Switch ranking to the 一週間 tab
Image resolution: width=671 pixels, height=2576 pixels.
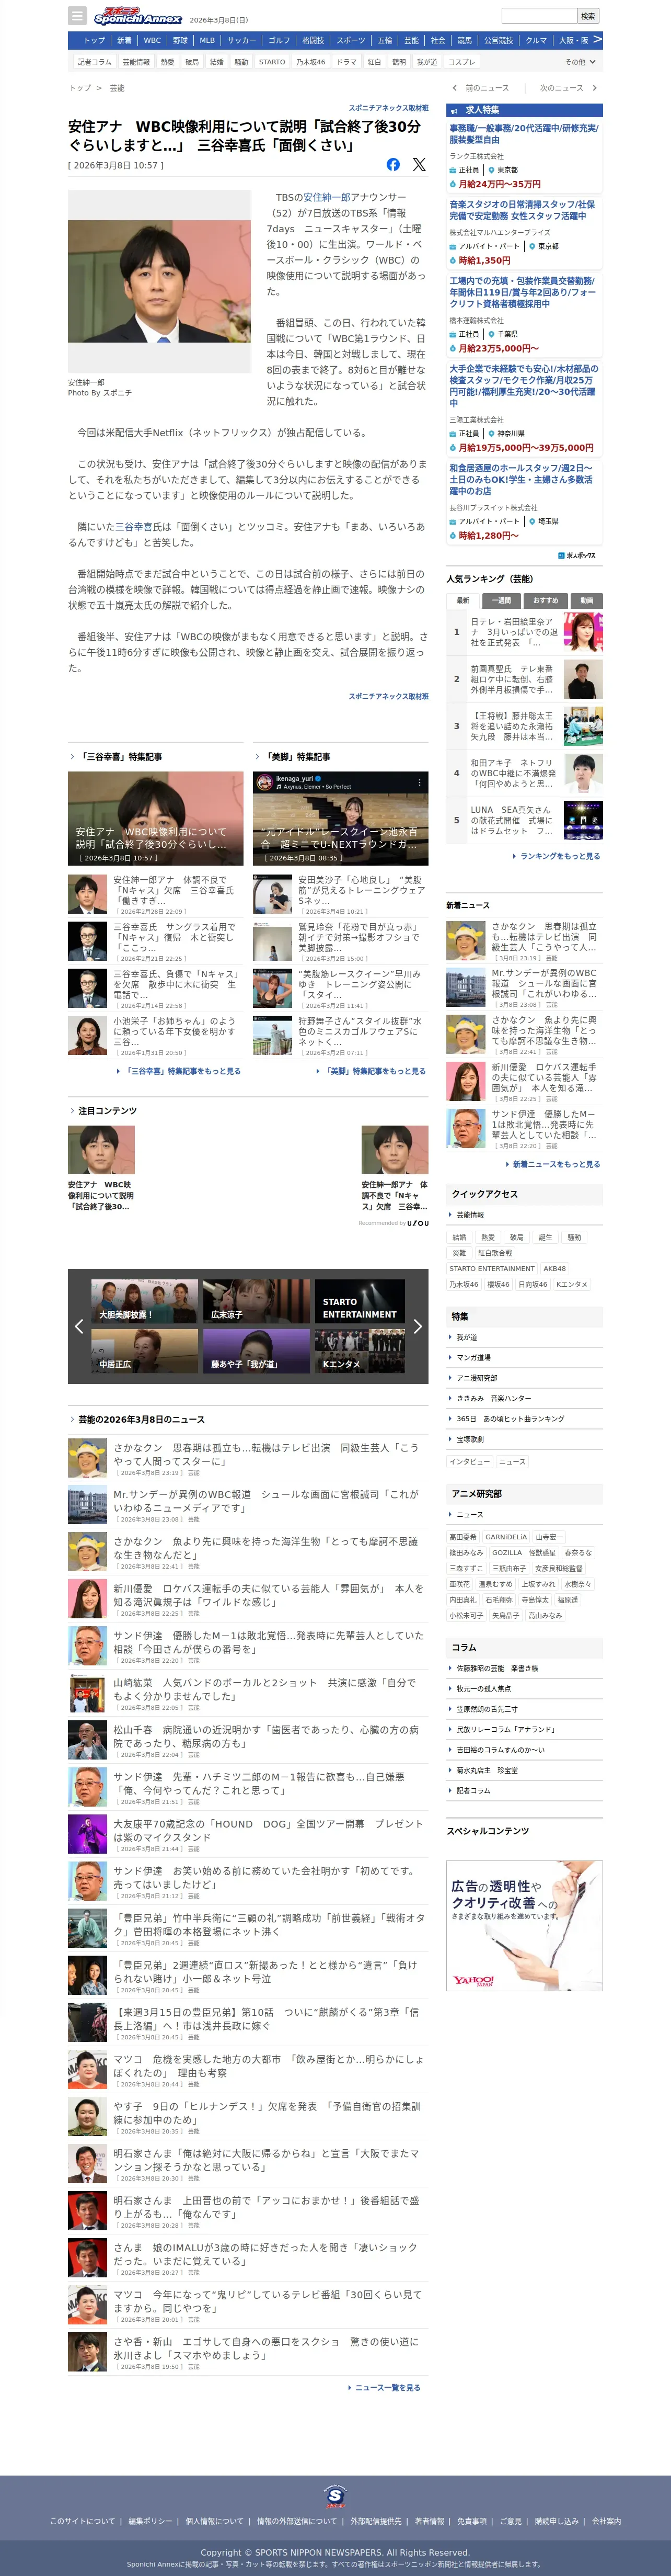pos(501,600)
